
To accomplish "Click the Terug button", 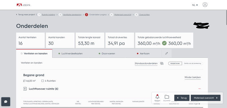I will coord(182,98).
